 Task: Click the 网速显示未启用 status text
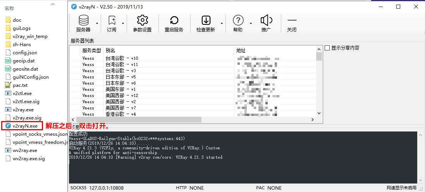point(401,188)
